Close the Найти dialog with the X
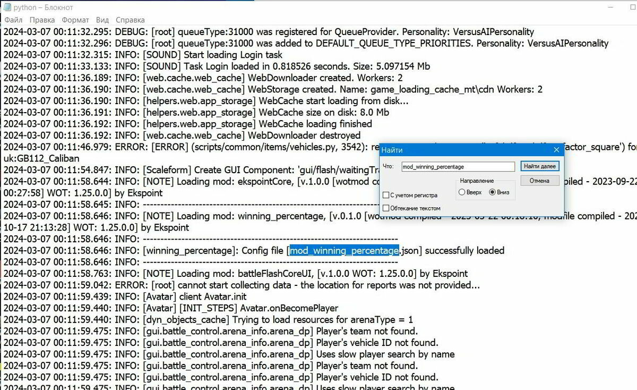Image resolution: width=637 pixels, height=390 pixels. [556, 150]
